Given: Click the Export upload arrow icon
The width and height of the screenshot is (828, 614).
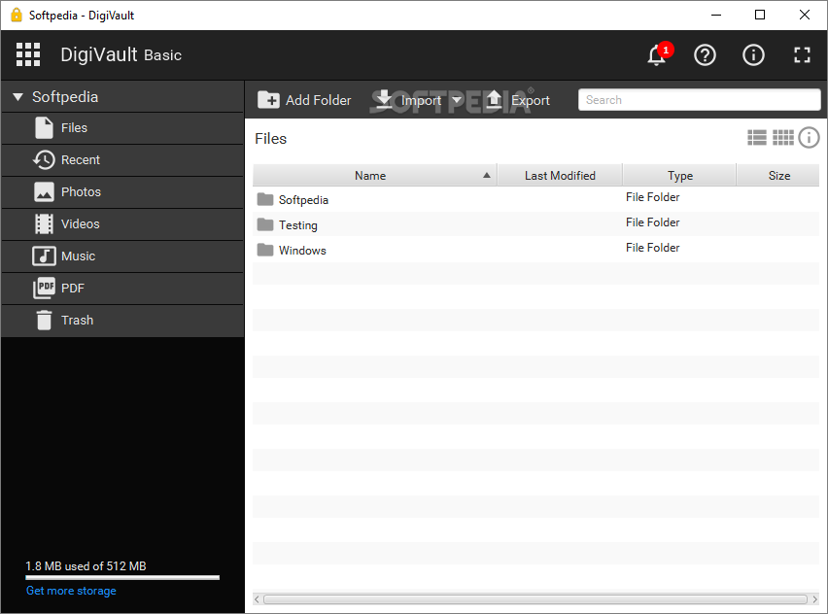Looking at the screenshot, I should [x=494, y=99].
